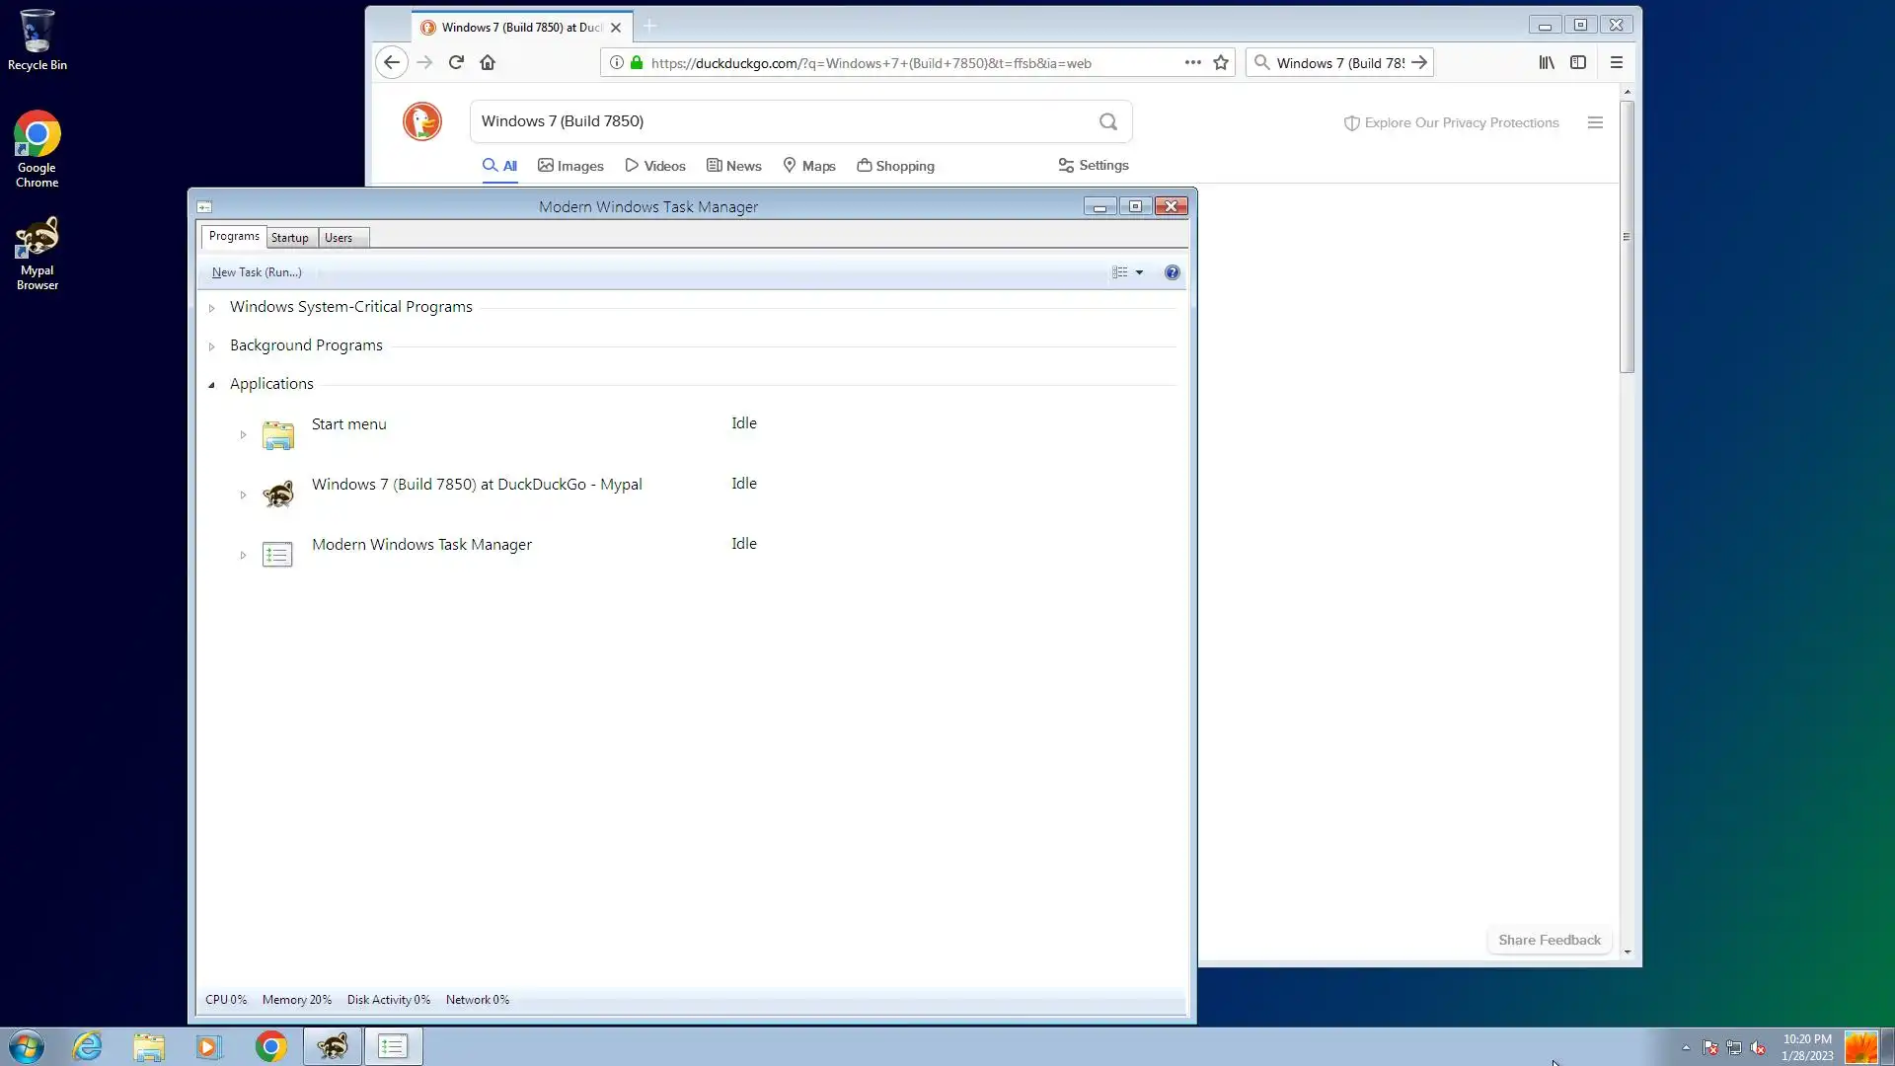
Task: Click the browser home icon
Action: (488, 62)
